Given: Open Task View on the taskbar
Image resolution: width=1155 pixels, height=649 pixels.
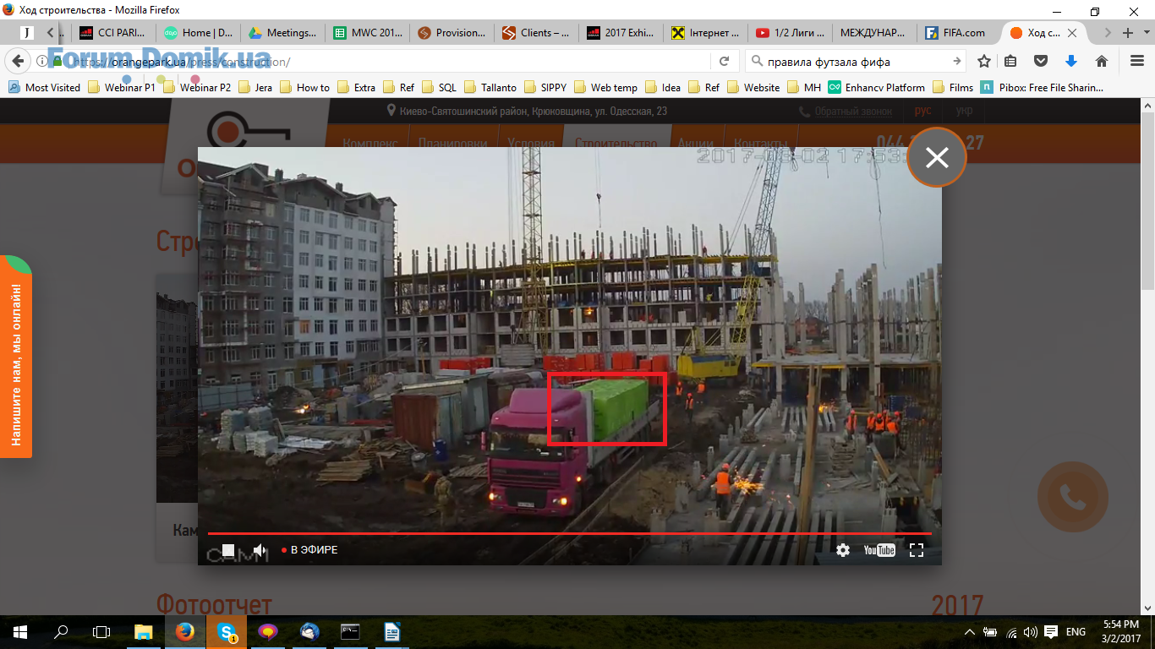Looking at the screenshot, I should pyautogui.click(x=101, y=631).
